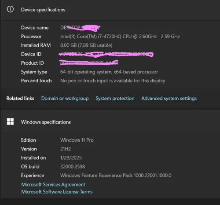Select the No pen or touch input text
Image resolution: width=220 pixels, height=205 pixels.
[x=113, y=81]
